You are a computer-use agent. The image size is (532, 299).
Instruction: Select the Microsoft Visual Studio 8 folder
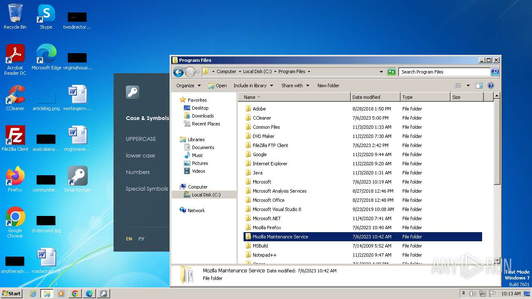pos(277,209)
